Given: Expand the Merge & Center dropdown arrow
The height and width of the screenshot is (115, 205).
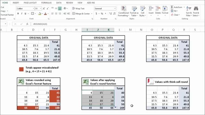Looking at the screenshot, I should point(92,13).
